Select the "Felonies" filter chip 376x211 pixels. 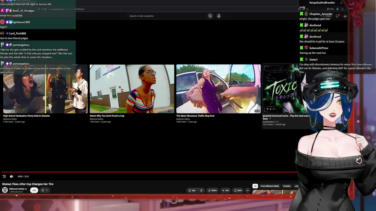tap(287, 186)
